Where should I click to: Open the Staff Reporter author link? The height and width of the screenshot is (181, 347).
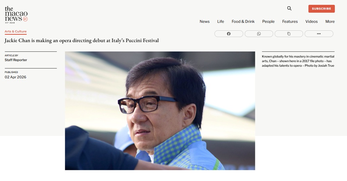16,60
